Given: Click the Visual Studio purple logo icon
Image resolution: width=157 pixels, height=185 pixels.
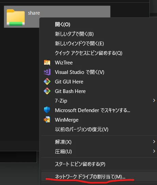Looking at the screenshot, I should pos(47,72).
